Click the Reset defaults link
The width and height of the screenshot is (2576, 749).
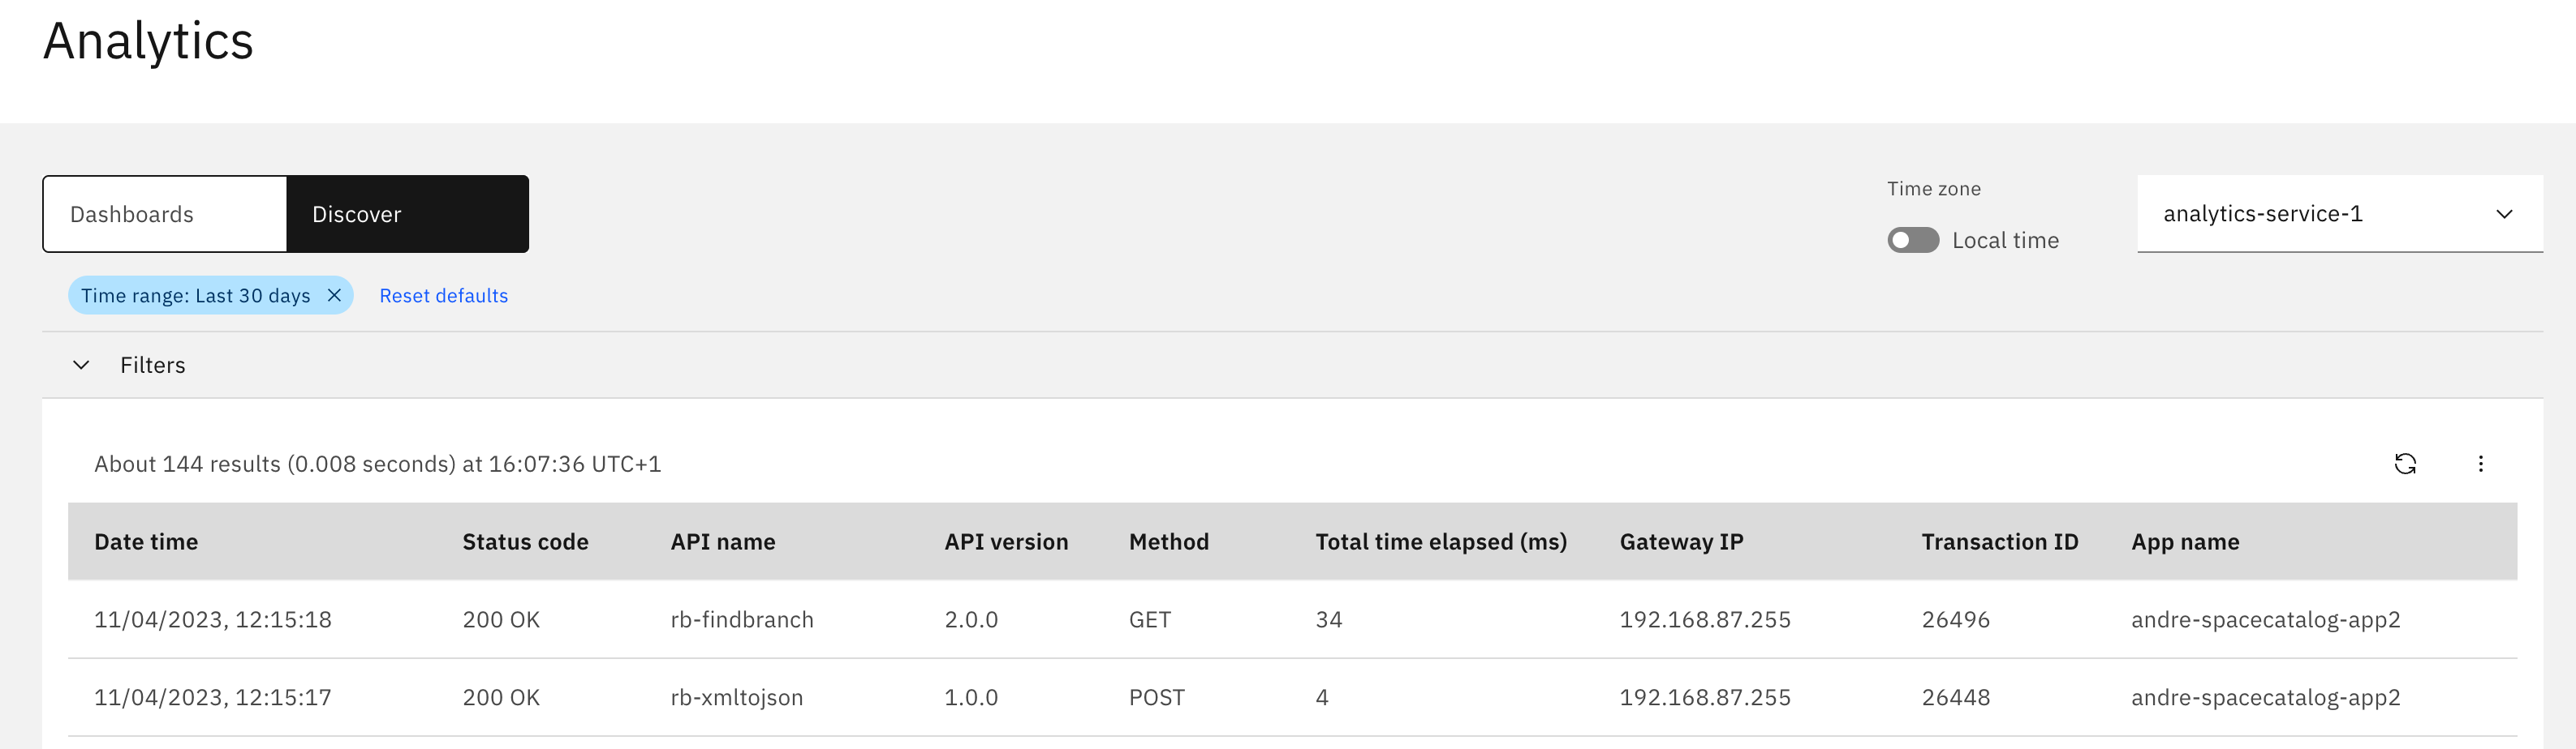tap(443, 296)
